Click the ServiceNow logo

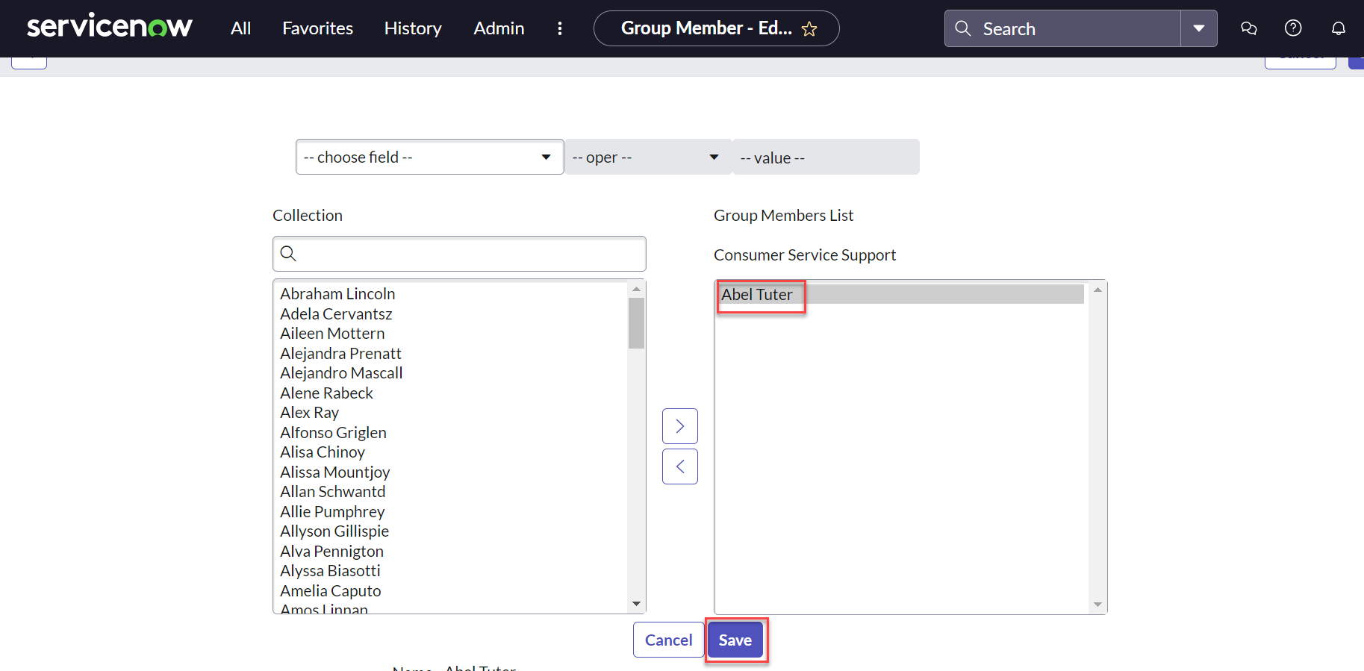110,28
